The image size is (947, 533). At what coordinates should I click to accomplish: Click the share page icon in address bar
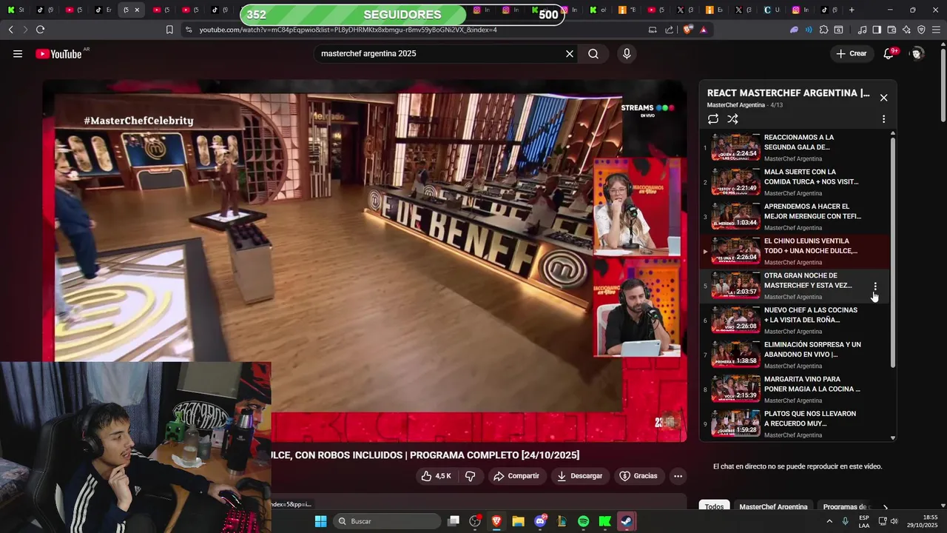click(670, 30)
